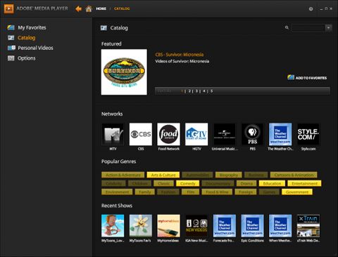Go to featured page 3
The height and width of the screenshot is (257, 338).
[x=196, y=91]
